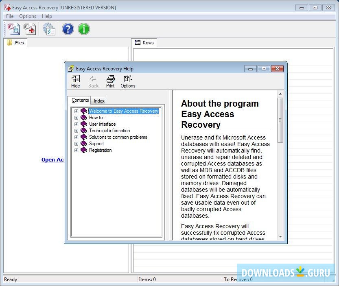The image size is (339, 286).
Task: Select the Welcome to Easy Access Recovery topic
Action: [124, 111]
